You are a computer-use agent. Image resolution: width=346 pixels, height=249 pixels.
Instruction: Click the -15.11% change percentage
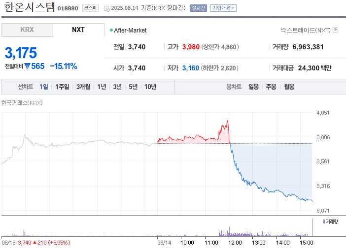point(64,66)
